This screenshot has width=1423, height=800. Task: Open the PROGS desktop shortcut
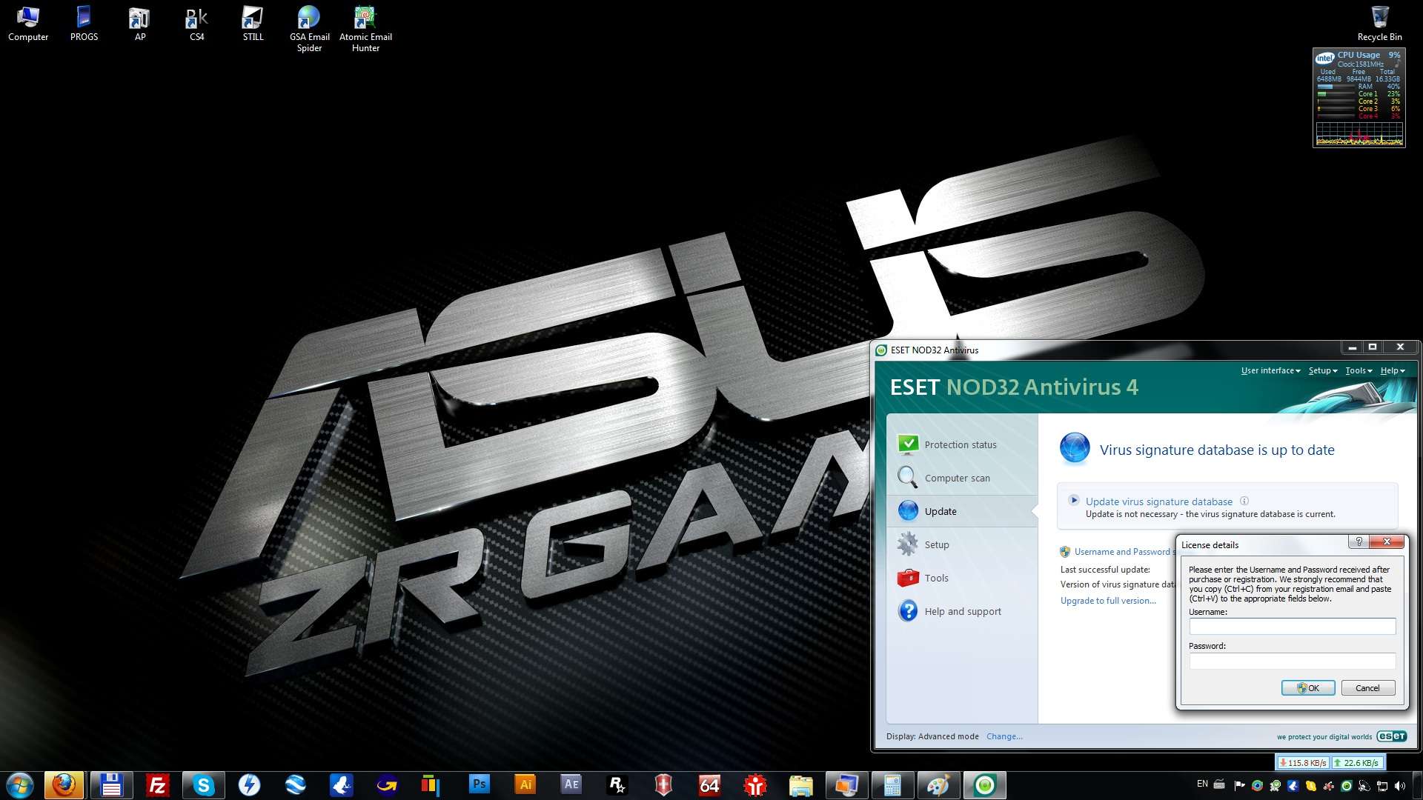[84, 24]
